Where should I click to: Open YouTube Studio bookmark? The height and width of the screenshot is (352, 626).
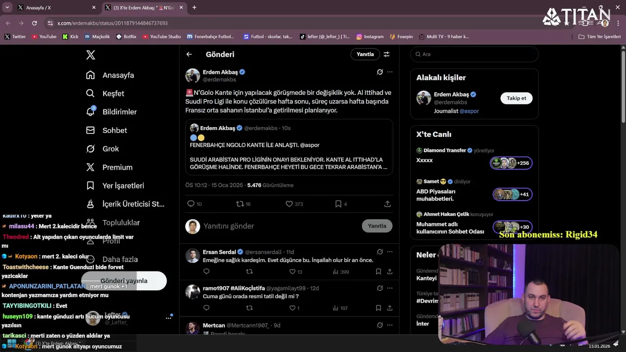click(161, 37)
